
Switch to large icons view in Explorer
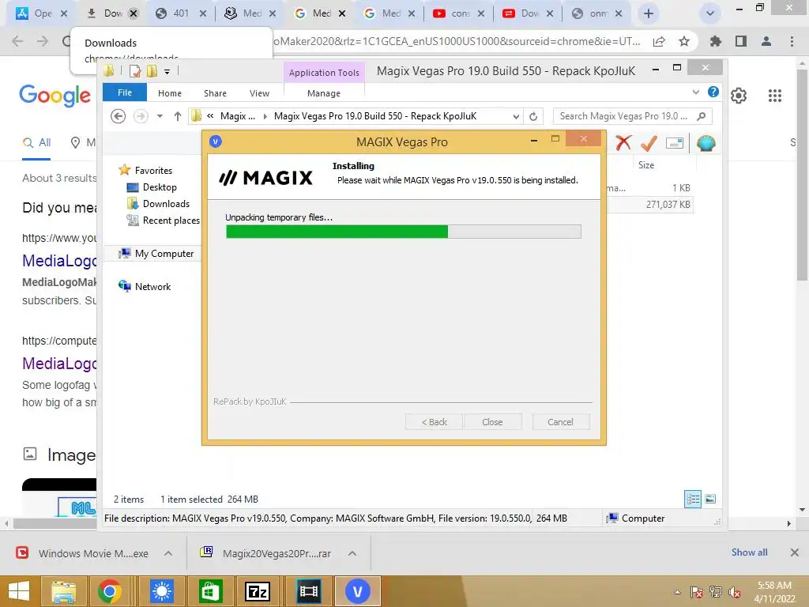click(710, 499)
